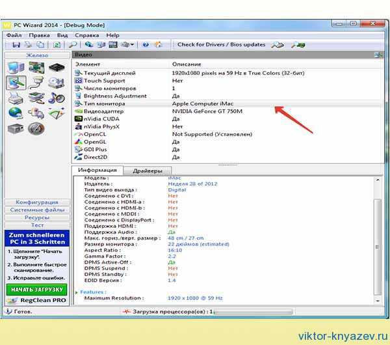Click the dark screen monitor toolbar icon
Viewport: 390px width, 345px height.
coord(113,45)
